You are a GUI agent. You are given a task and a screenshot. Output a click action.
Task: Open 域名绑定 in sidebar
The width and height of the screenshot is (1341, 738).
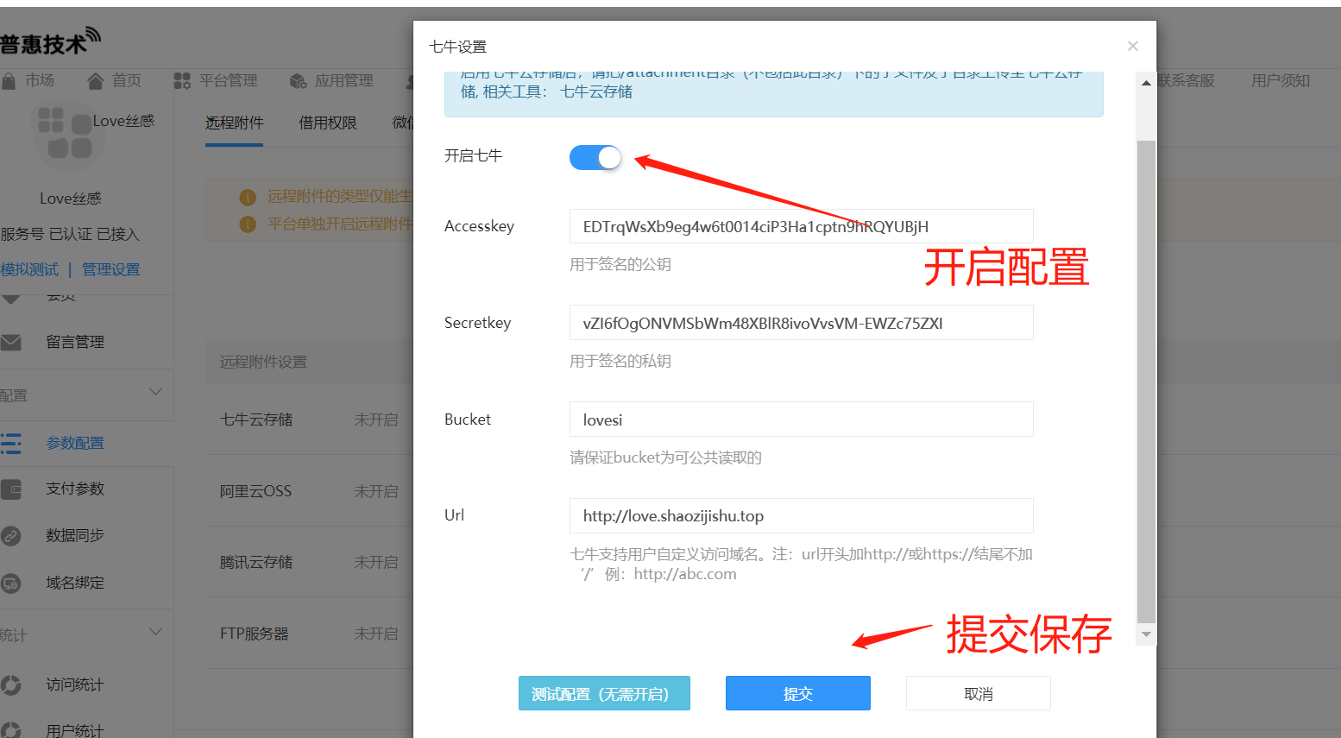click(x=75, y=583)
